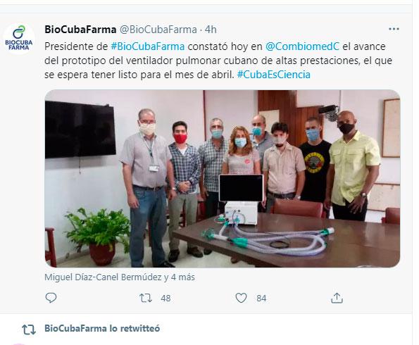Open the #CubaEsCiencia hashtag

pyautogui.click(x=274, y=75)
